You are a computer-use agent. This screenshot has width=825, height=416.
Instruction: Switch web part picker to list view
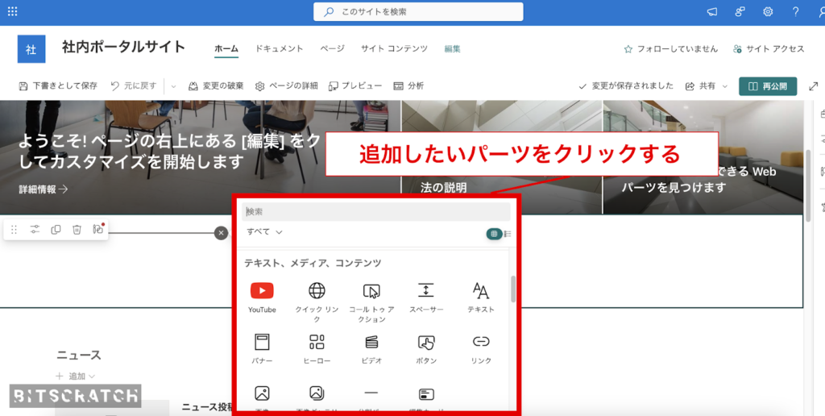tap(508, 234)
